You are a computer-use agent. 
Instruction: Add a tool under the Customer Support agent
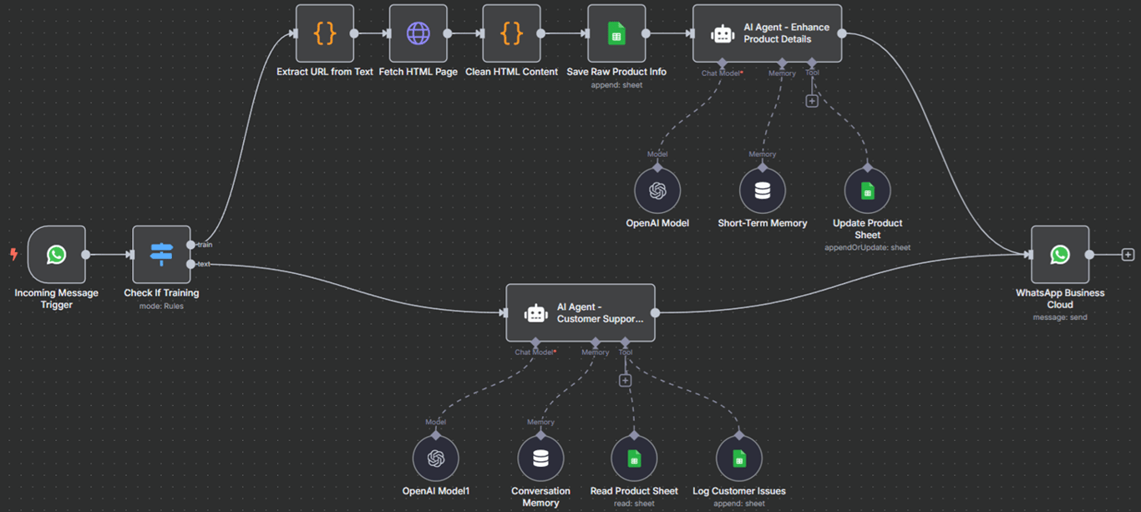tap(625, 380)
